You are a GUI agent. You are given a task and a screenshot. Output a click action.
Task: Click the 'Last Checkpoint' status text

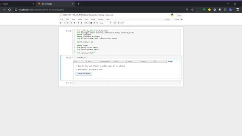pos(95,15)
